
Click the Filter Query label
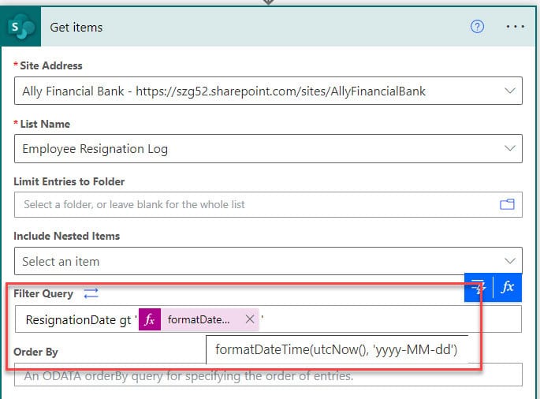coord(43,293)
